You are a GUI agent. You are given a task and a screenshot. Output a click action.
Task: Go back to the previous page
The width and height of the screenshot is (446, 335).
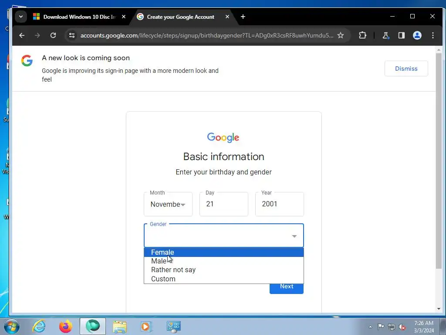click(x=22, y=35)
